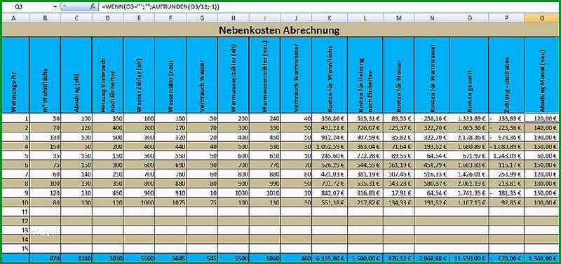Select cell with 245,60 €
The height and width of the screenshot is (264, 561).
click(330, 155)
